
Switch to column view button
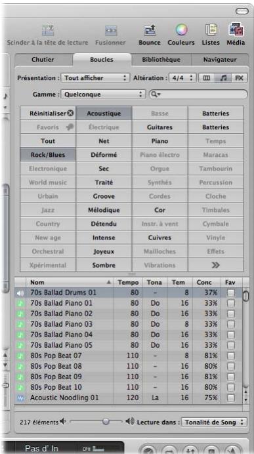(x=207, y=78)
